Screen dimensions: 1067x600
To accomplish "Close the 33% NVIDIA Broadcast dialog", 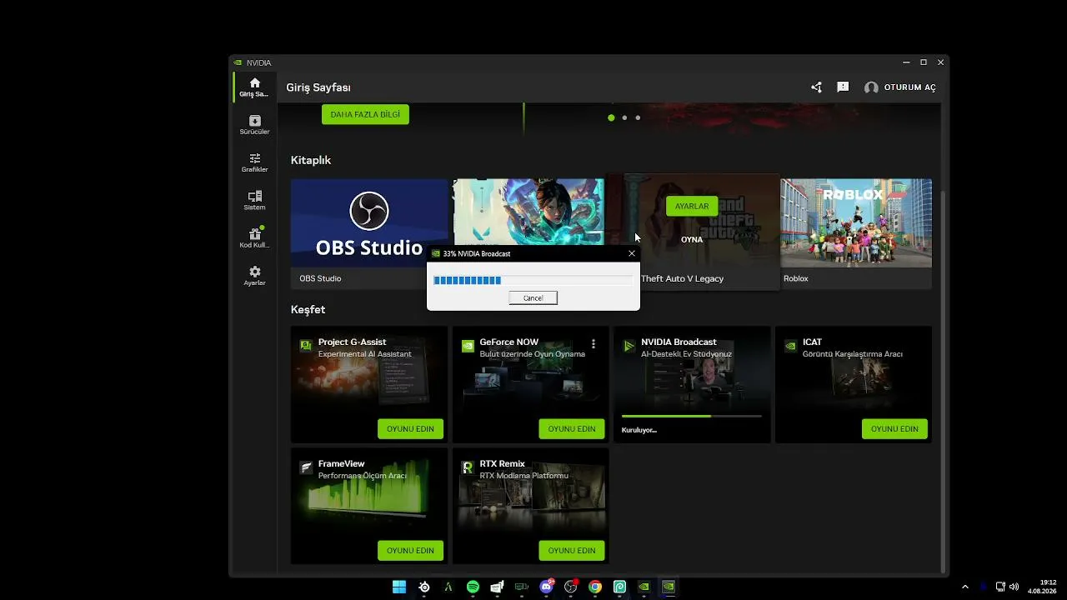I will (x=632, y=253).
